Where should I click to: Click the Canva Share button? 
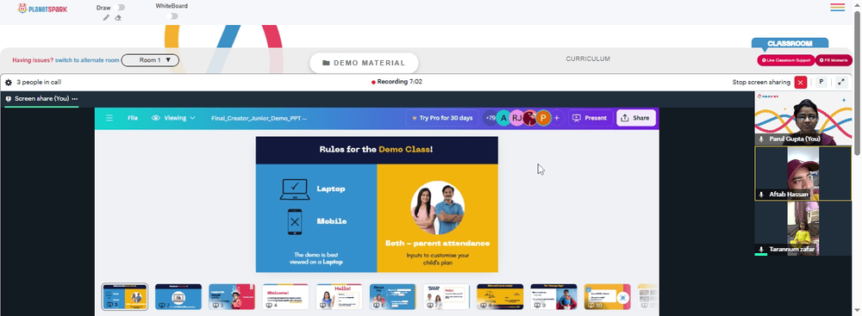point(636,118)
